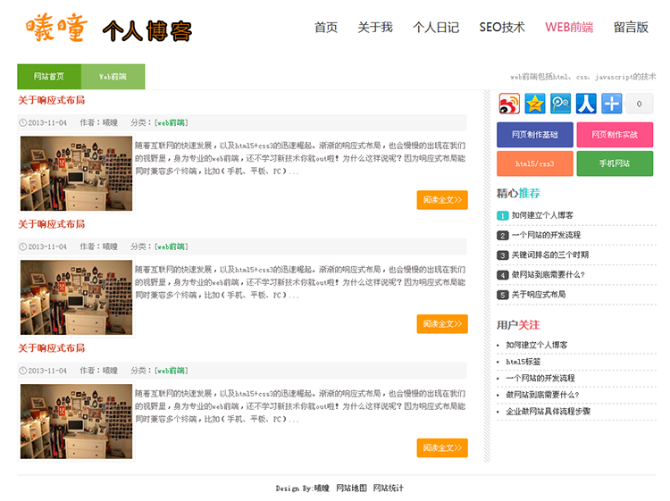Click web前端 category link in first article

point(171,123)
